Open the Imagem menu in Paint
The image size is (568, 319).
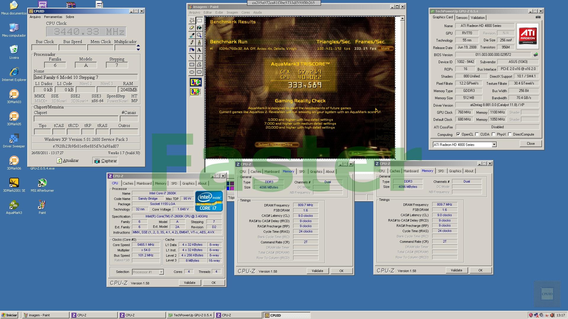pos(232,12)
